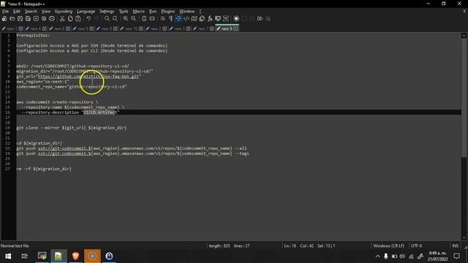The height and width of the screenshot is (263, 468).
Task: Click the Paste toolbar icon
Action: (78, 18)
